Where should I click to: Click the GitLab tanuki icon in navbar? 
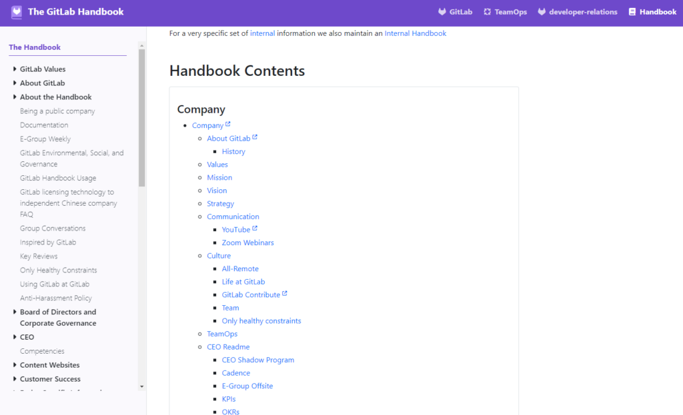(442, 12)
